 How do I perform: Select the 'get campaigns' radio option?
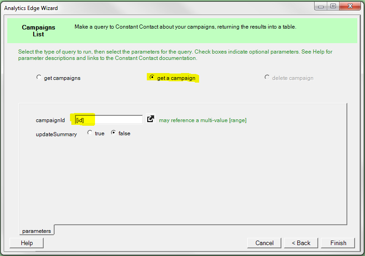pos(39,78)
